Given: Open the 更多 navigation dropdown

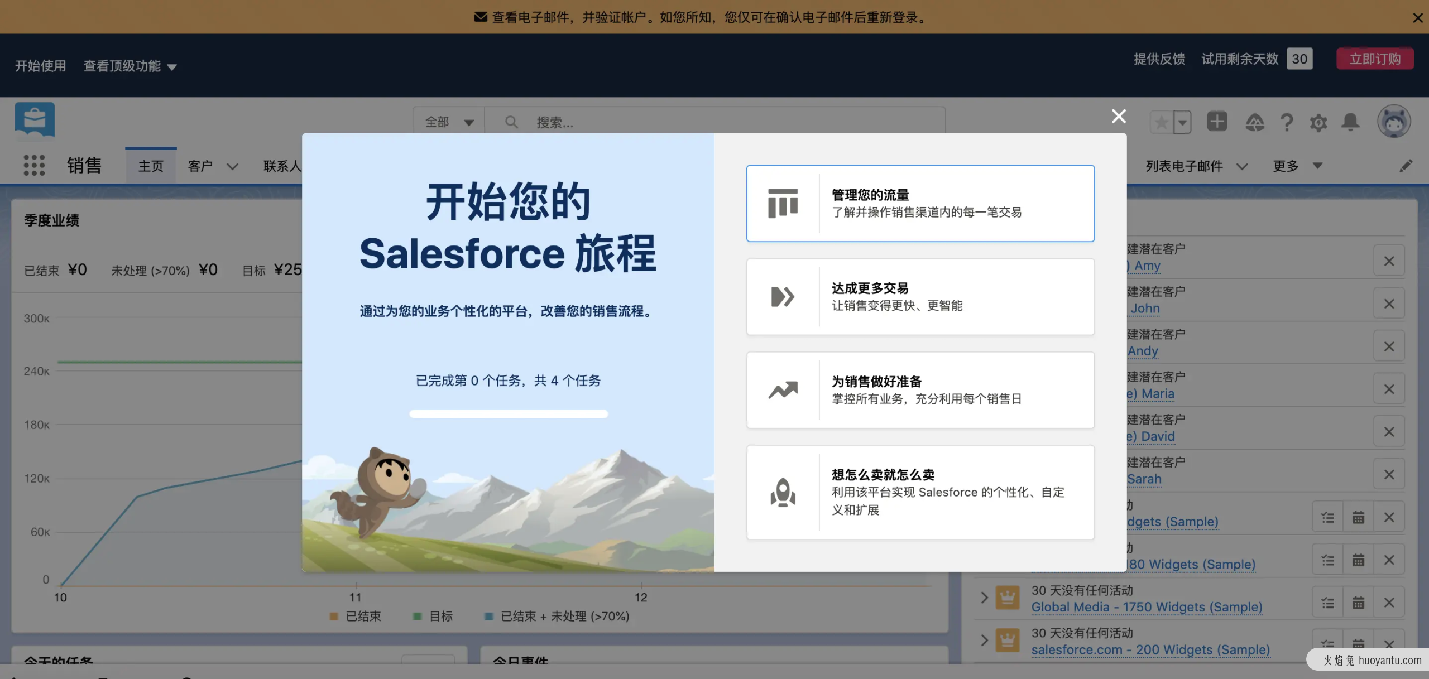Looking at the screenshot, I should coord(1297,166).
